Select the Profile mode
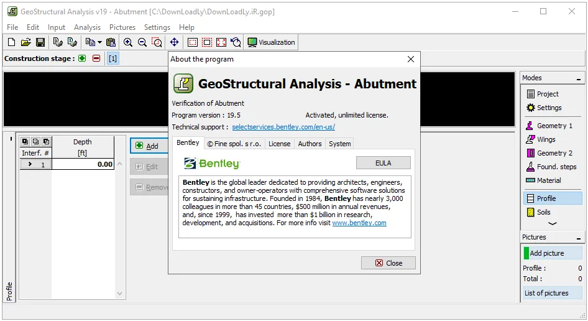The height and width of the screenshot is (321, 588). pyautogui.click(x=553, y=198)
